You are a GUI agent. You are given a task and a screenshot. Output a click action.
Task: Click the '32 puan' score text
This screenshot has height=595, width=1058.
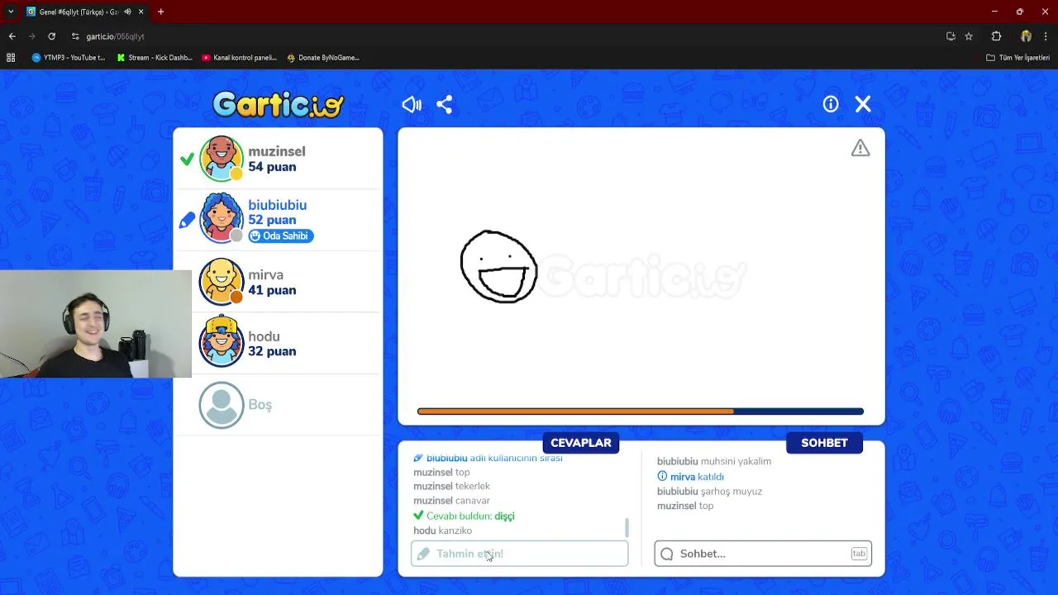272,351
